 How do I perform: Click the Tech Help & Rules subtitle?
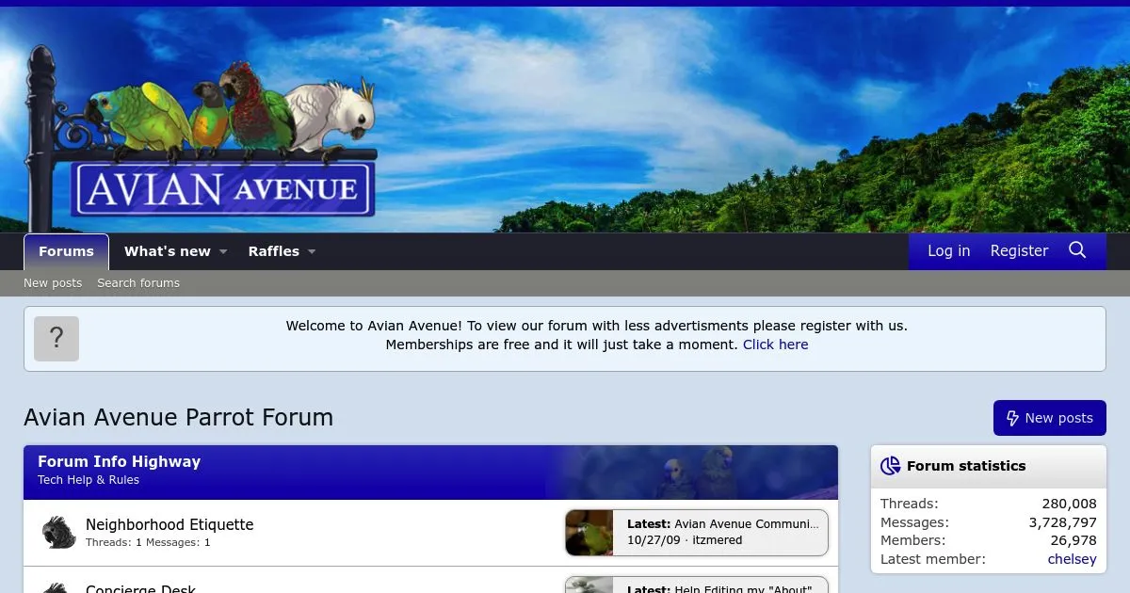coord(89,480)
